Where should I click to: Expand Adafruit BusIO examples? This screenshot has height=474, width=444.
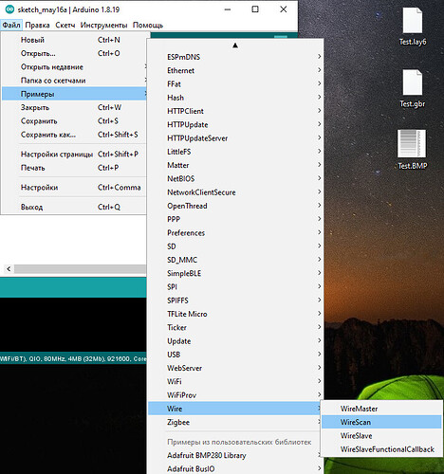235,469
